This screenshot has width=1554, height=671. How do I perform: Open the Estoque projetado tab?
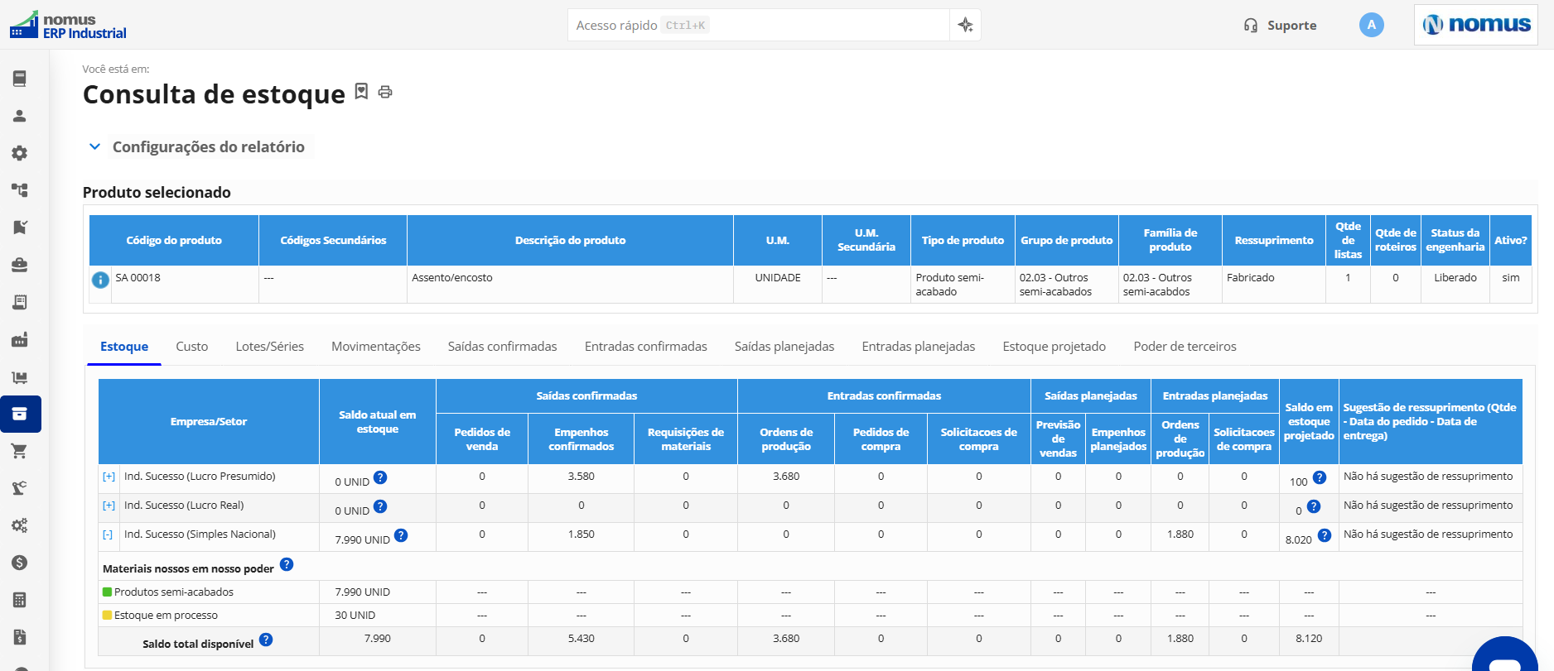click(1054, 347)
